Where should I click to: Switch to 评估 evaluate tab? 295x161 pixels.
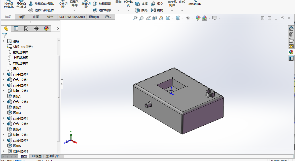pyautogui.click(x=108, y=17)
